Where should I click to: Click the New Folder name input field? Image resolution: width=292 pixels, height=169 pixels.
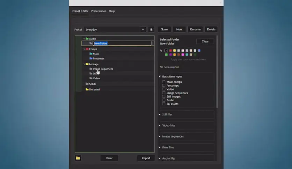[x=122, y=43]
